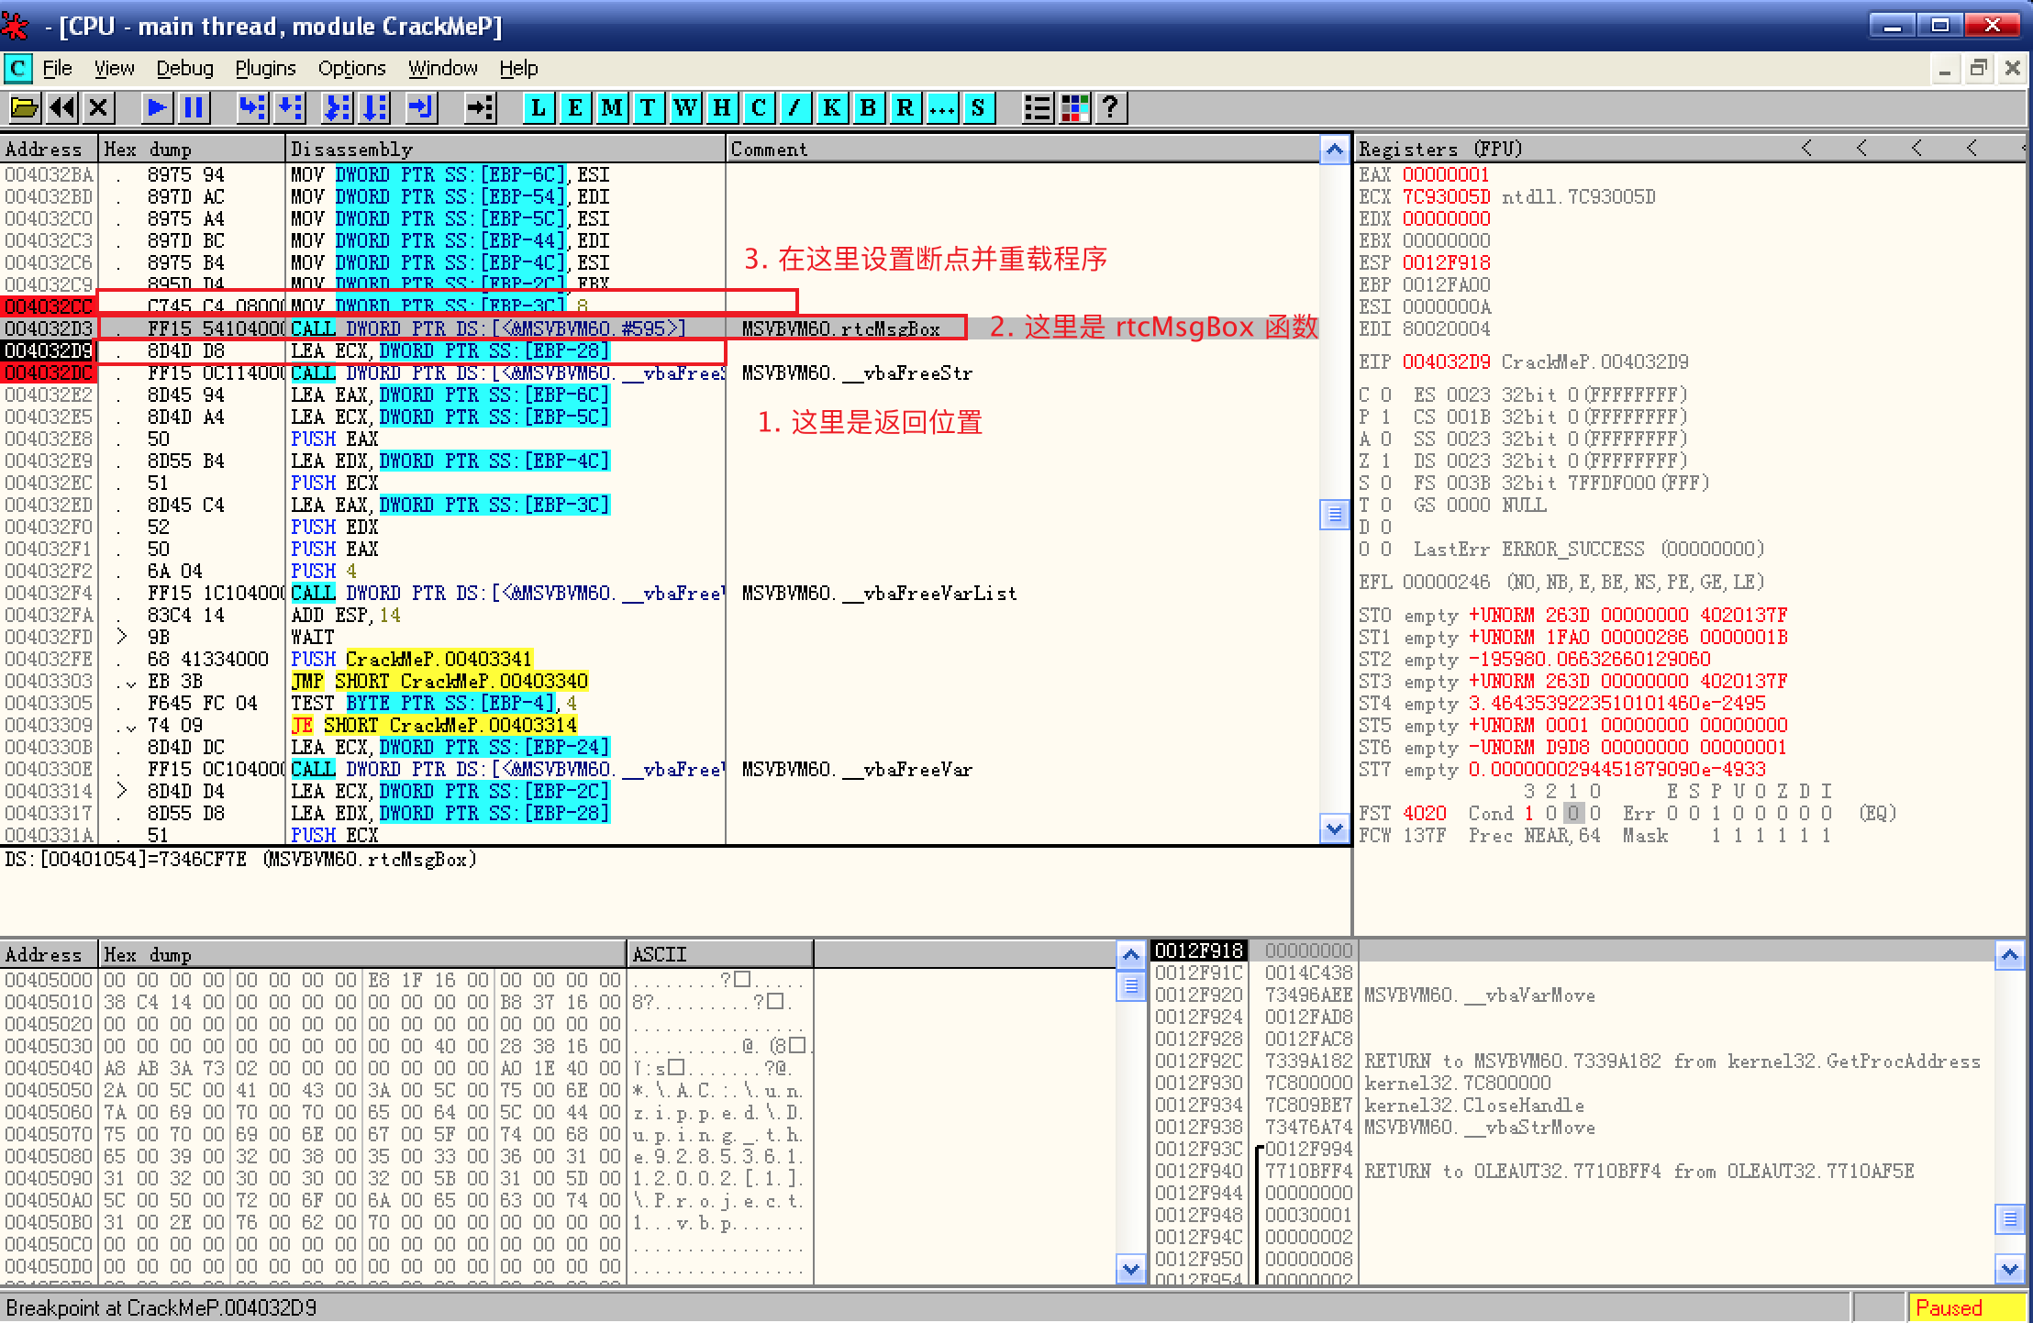2033x1323 pixels.
Task: Toggle breakpoint at address 004032DC
Action: click(48, 372)
